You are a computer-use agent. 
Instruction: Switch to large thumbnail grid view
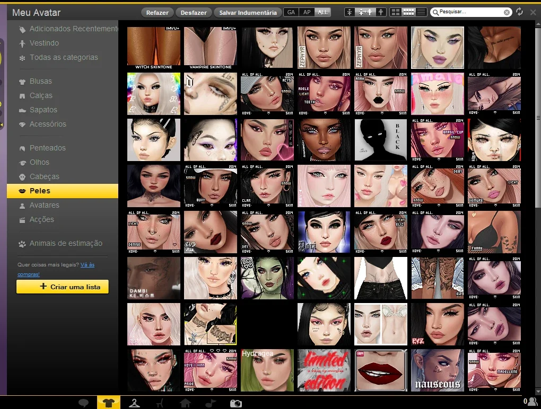click(395, 12)
